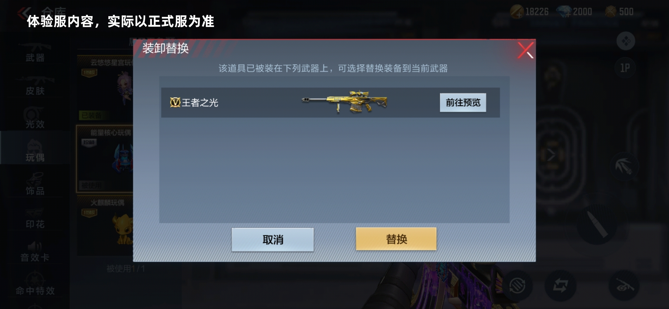This screenshot has height=309, width=669.
Task: Select the 火麒麟玩偶 doll card
Action: [x=105, y=225]
